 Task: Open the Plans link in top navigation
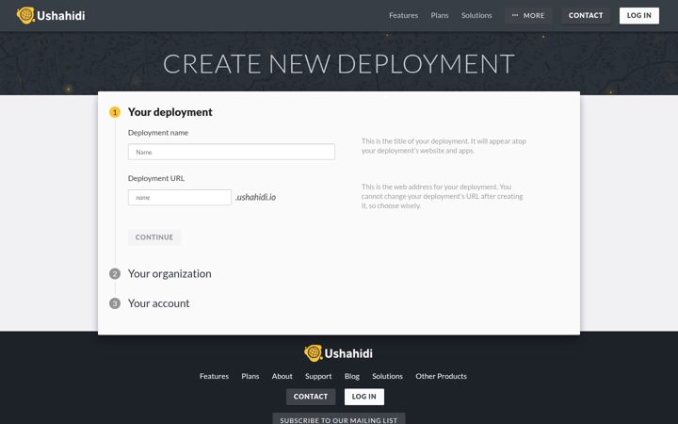pos(440,16)
